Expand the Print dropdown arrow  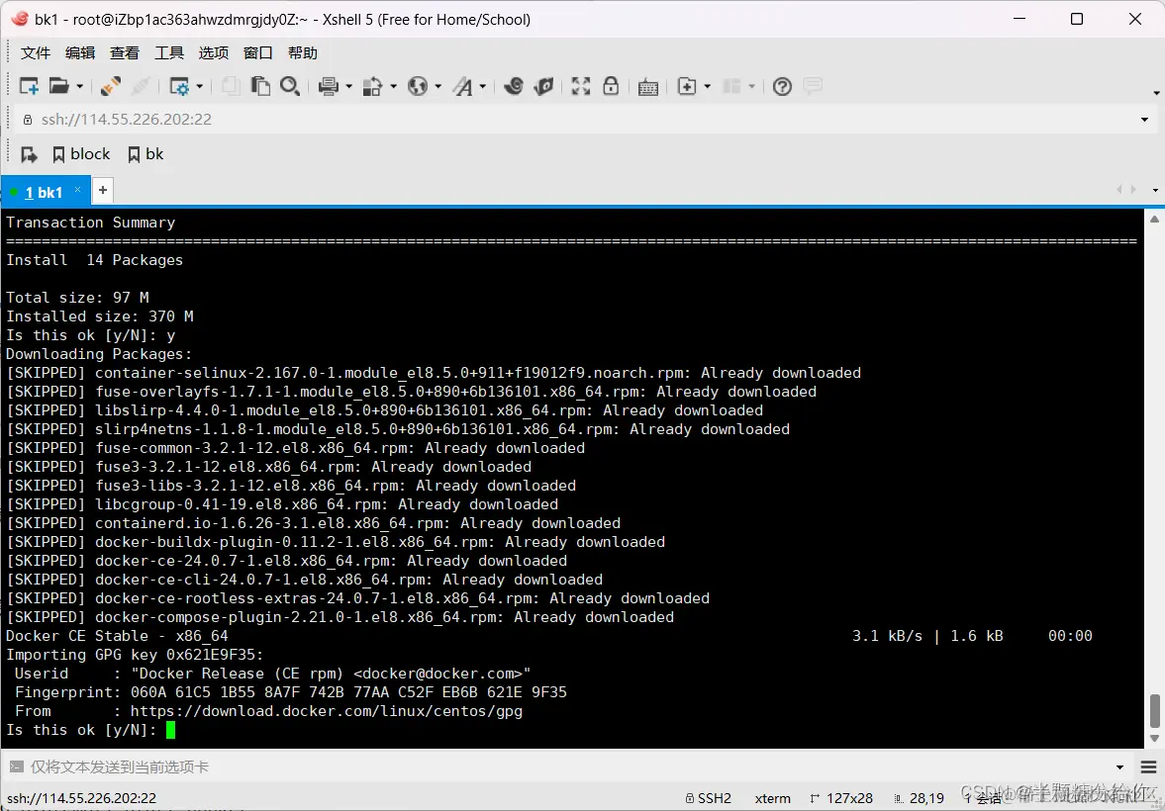coord(348,87)
